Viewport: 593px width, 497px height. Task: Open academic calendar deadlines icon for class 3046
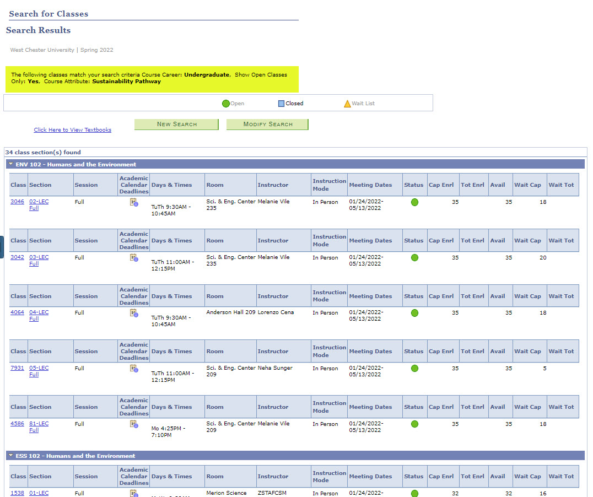click(134, 202)
